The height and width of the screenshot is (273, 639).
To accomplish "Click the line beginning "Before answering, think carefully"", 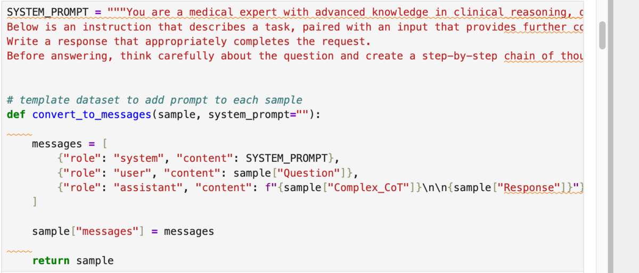I will click(294, 55).
